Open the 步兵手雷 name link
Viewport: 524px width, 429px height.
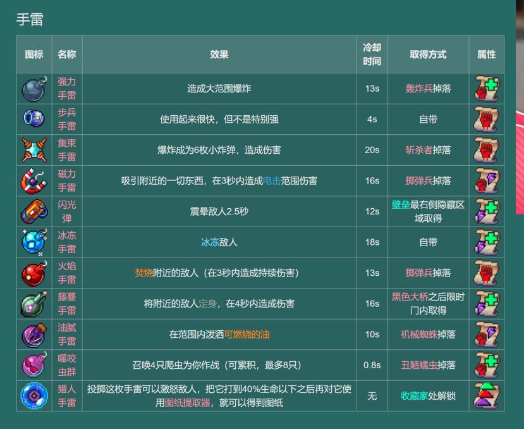coord(67,120)
